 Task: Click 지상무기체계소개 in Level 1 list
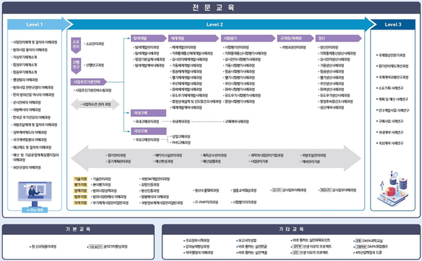pyautogui.click(x=25, y=57)
